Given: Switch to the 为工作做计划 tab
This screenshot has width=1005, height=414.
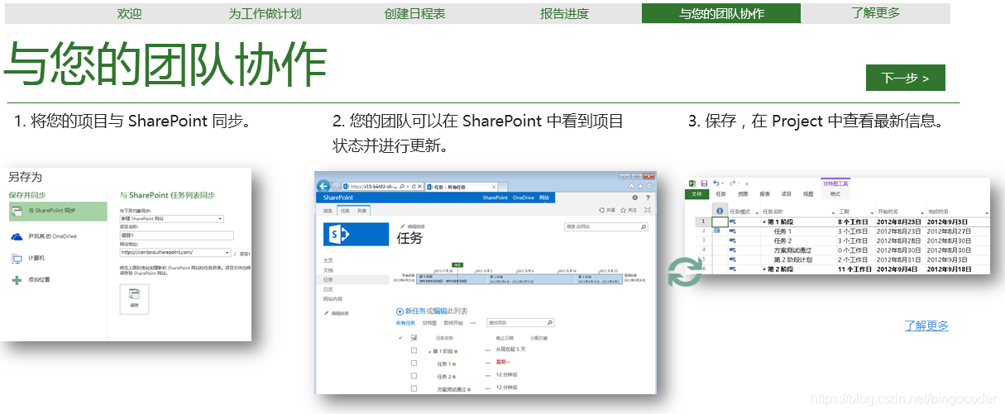Looking at the screenshot, I should [265, 13].
